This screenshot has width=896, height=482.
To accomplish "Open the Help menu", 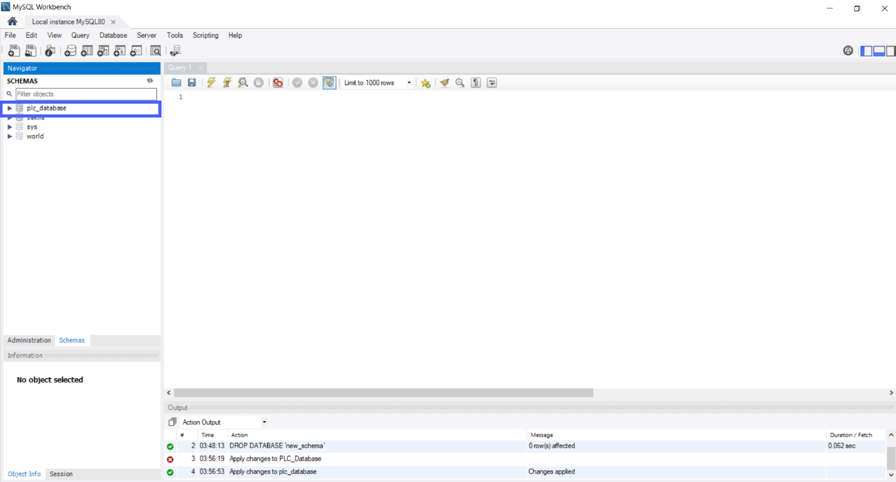I will [x=235, y=35].
